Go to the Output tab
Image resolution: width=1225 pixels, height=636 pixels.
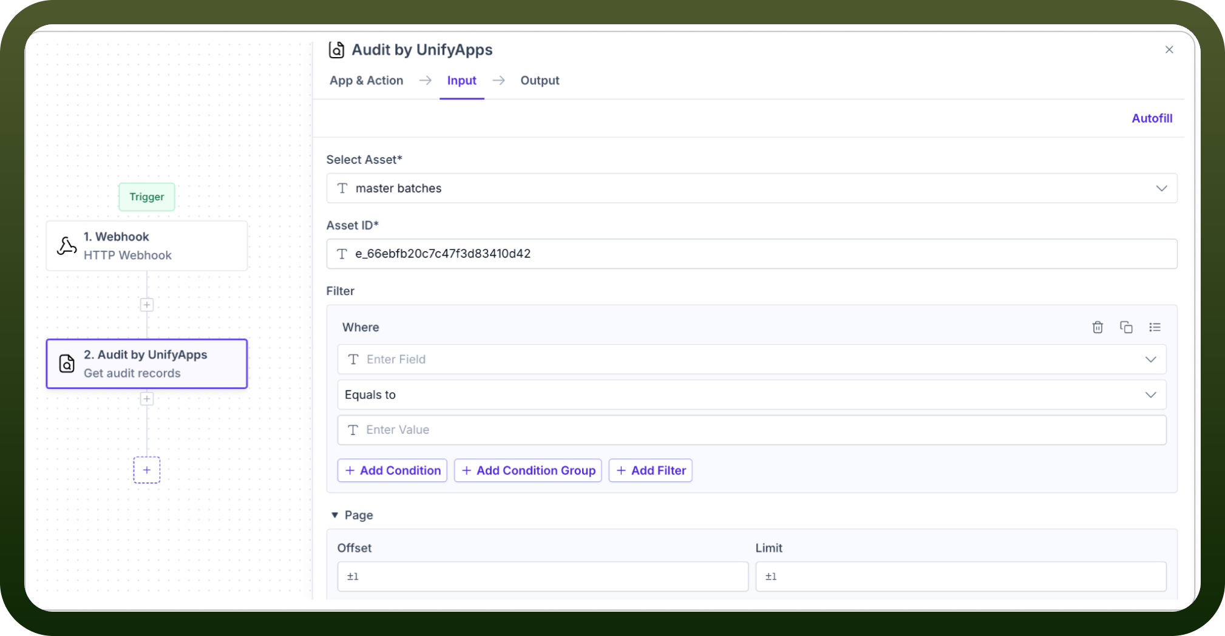540,81
